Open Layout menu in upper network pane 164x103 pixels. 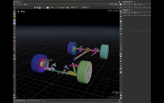[x=145, y=7]
